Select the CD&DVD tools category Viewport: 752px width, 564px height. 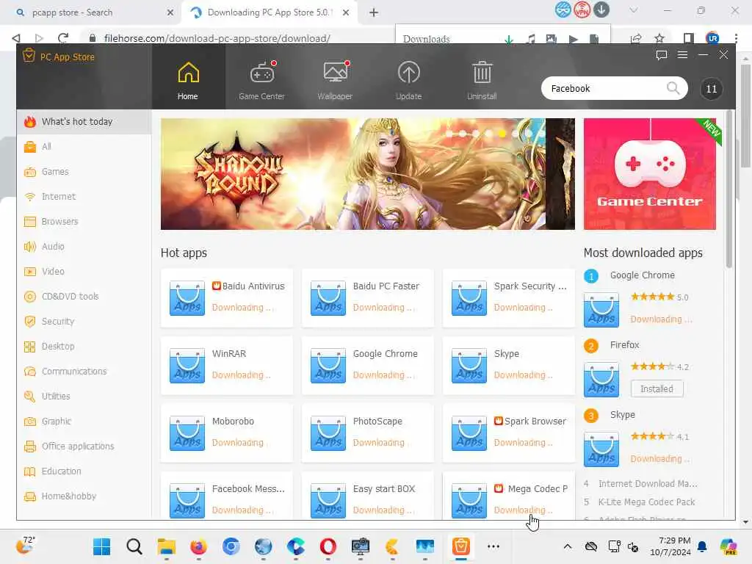coord(84,297)
